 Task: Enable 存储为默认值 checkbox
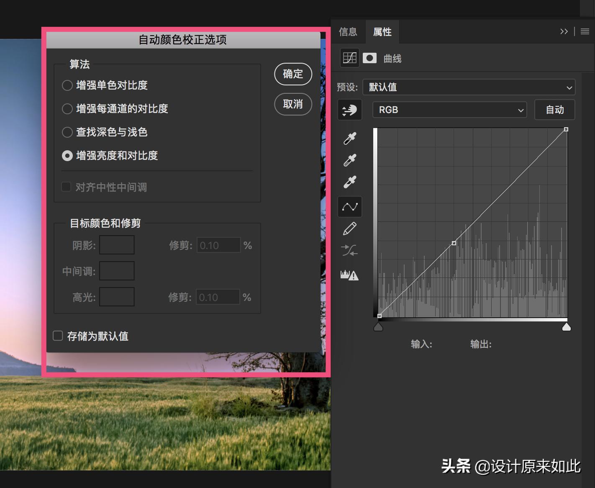(x=57, y=336)
